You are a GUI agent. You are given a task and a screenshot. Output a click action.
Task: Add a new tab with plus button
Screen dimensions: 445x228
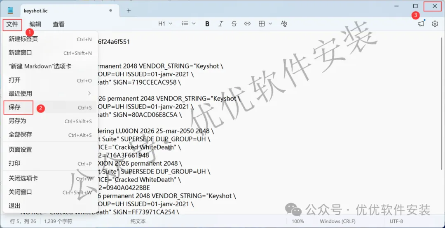point(129,10)
